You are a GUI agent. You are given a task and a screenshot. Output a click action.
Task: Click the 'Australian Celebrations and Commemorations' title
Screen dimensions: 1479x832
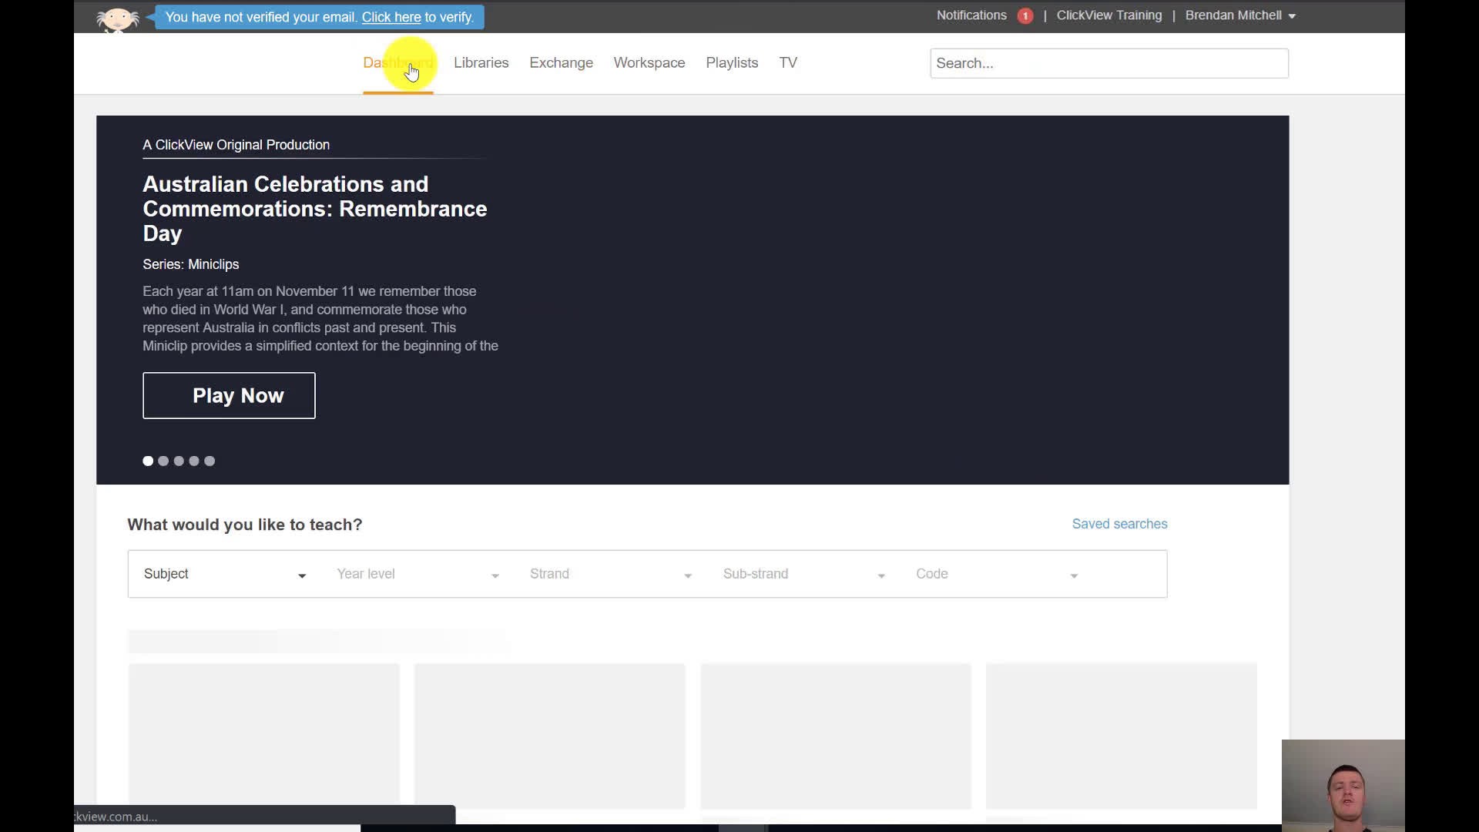pos(315,209)
